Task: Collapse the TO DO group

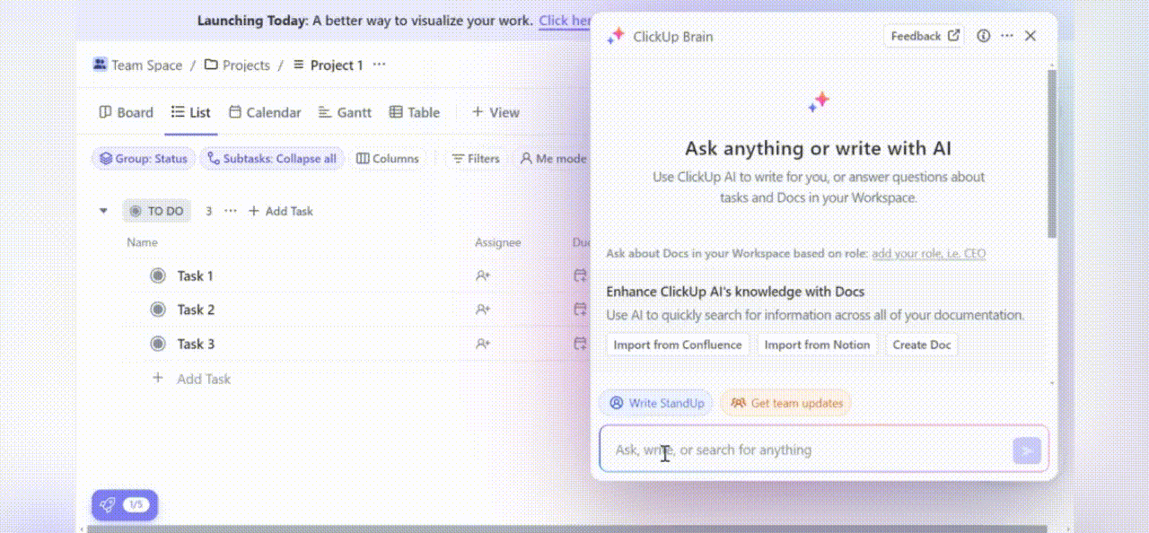Action: point(104,212)
